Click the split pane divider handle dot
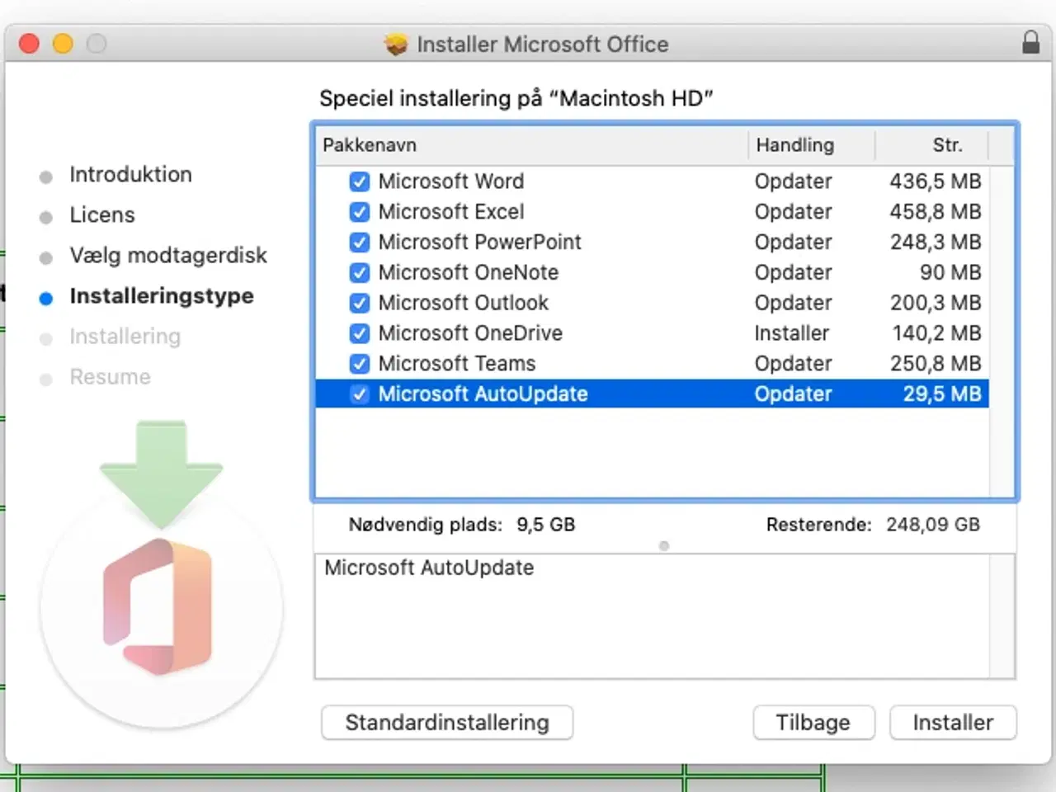 (664, 545)
